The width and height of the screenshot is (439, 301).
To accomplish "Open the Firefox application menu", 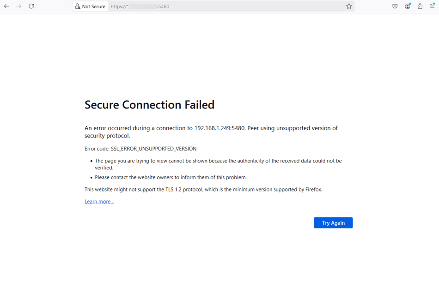I will coord(433,6).
